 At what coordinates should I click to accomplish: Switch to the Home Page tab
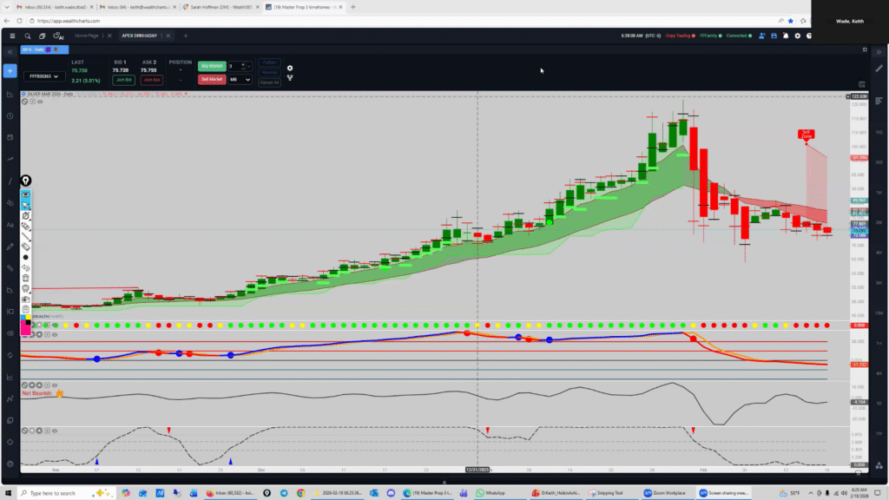click(87, 36)
